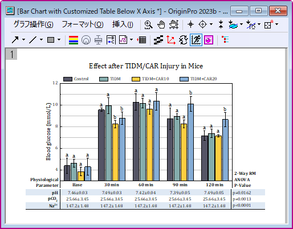The image size is (293, 229).
Task: Click the red XY axes icon
Action: click(170, 40)
